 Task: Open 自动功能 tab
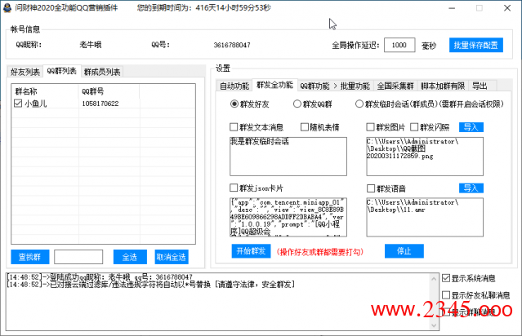(x=234, y=86)
